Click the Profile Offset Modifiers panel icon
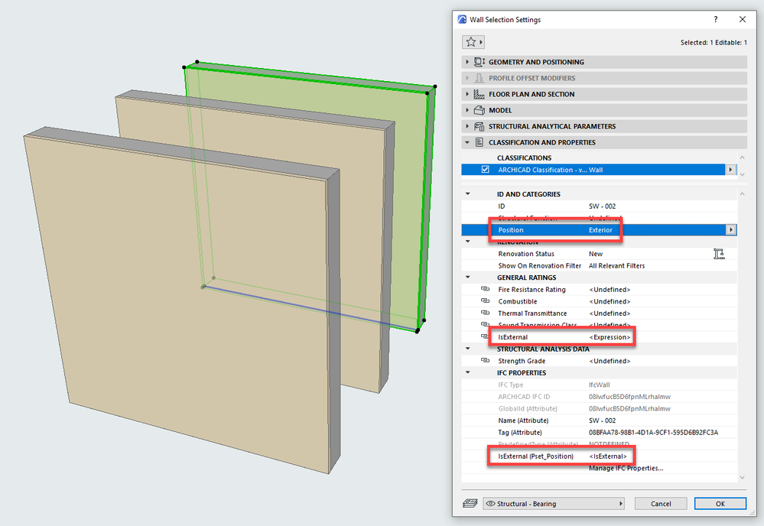 pos(480,78)
